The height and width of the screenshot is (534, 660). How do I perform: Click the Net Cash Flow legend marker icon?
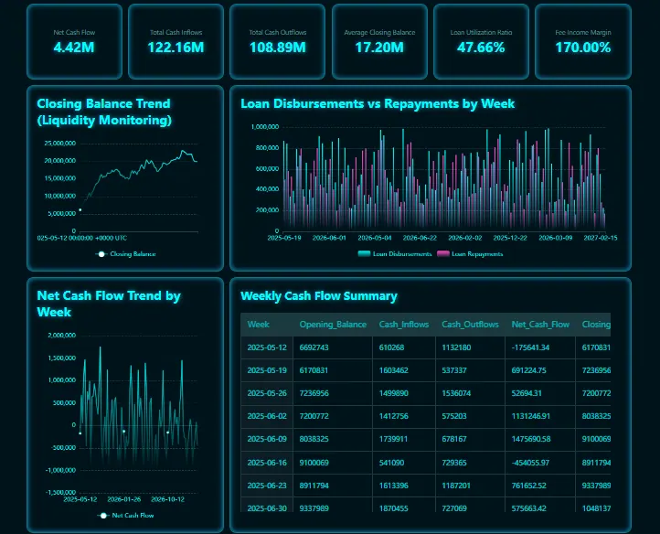point(103,516)
